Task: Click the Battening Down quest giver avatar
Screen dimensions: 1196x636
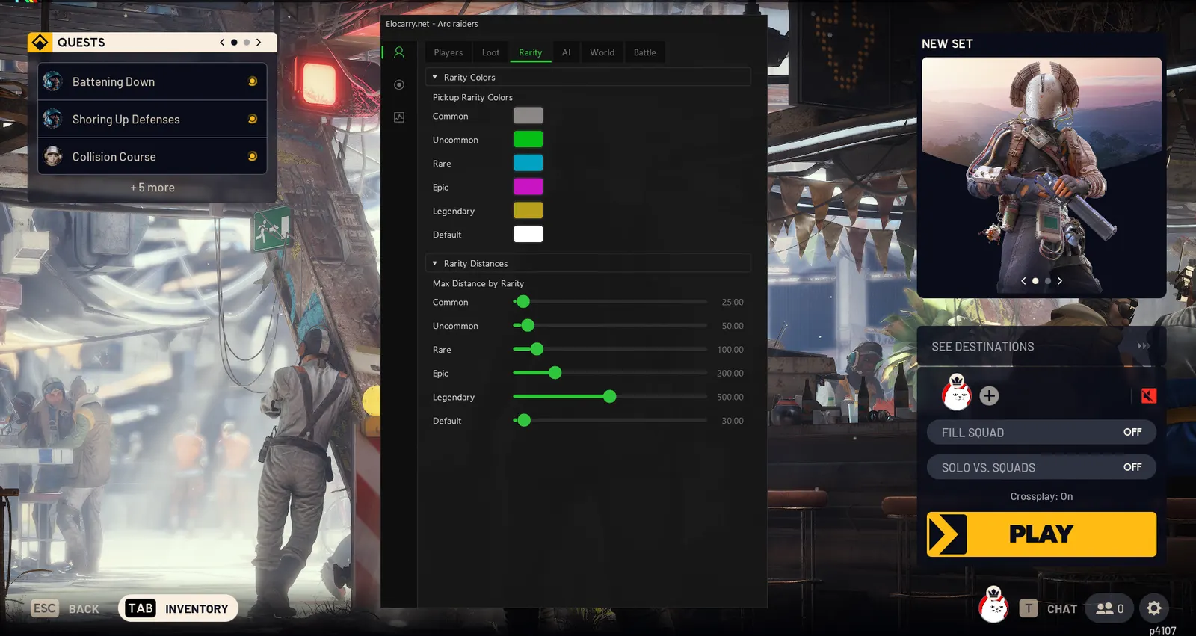Action: point(53,81)
